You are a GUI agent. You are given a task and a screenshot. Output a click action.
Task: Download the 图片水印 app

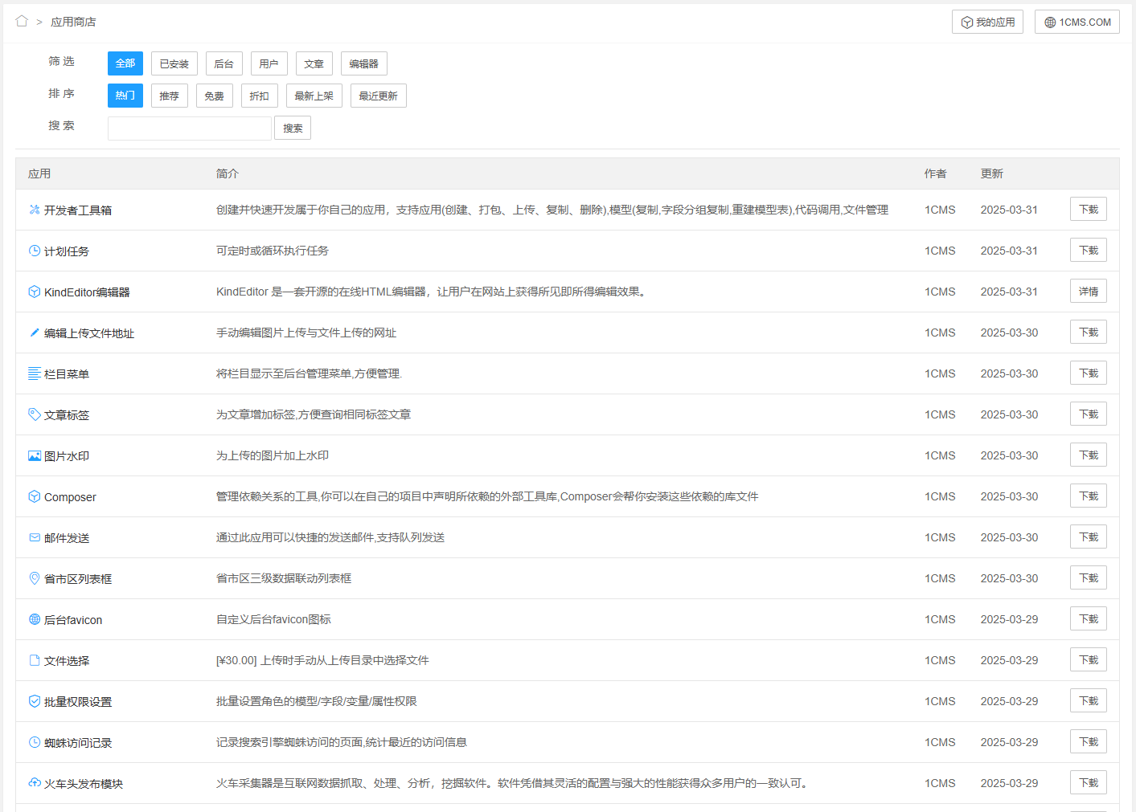[1089, 455]
